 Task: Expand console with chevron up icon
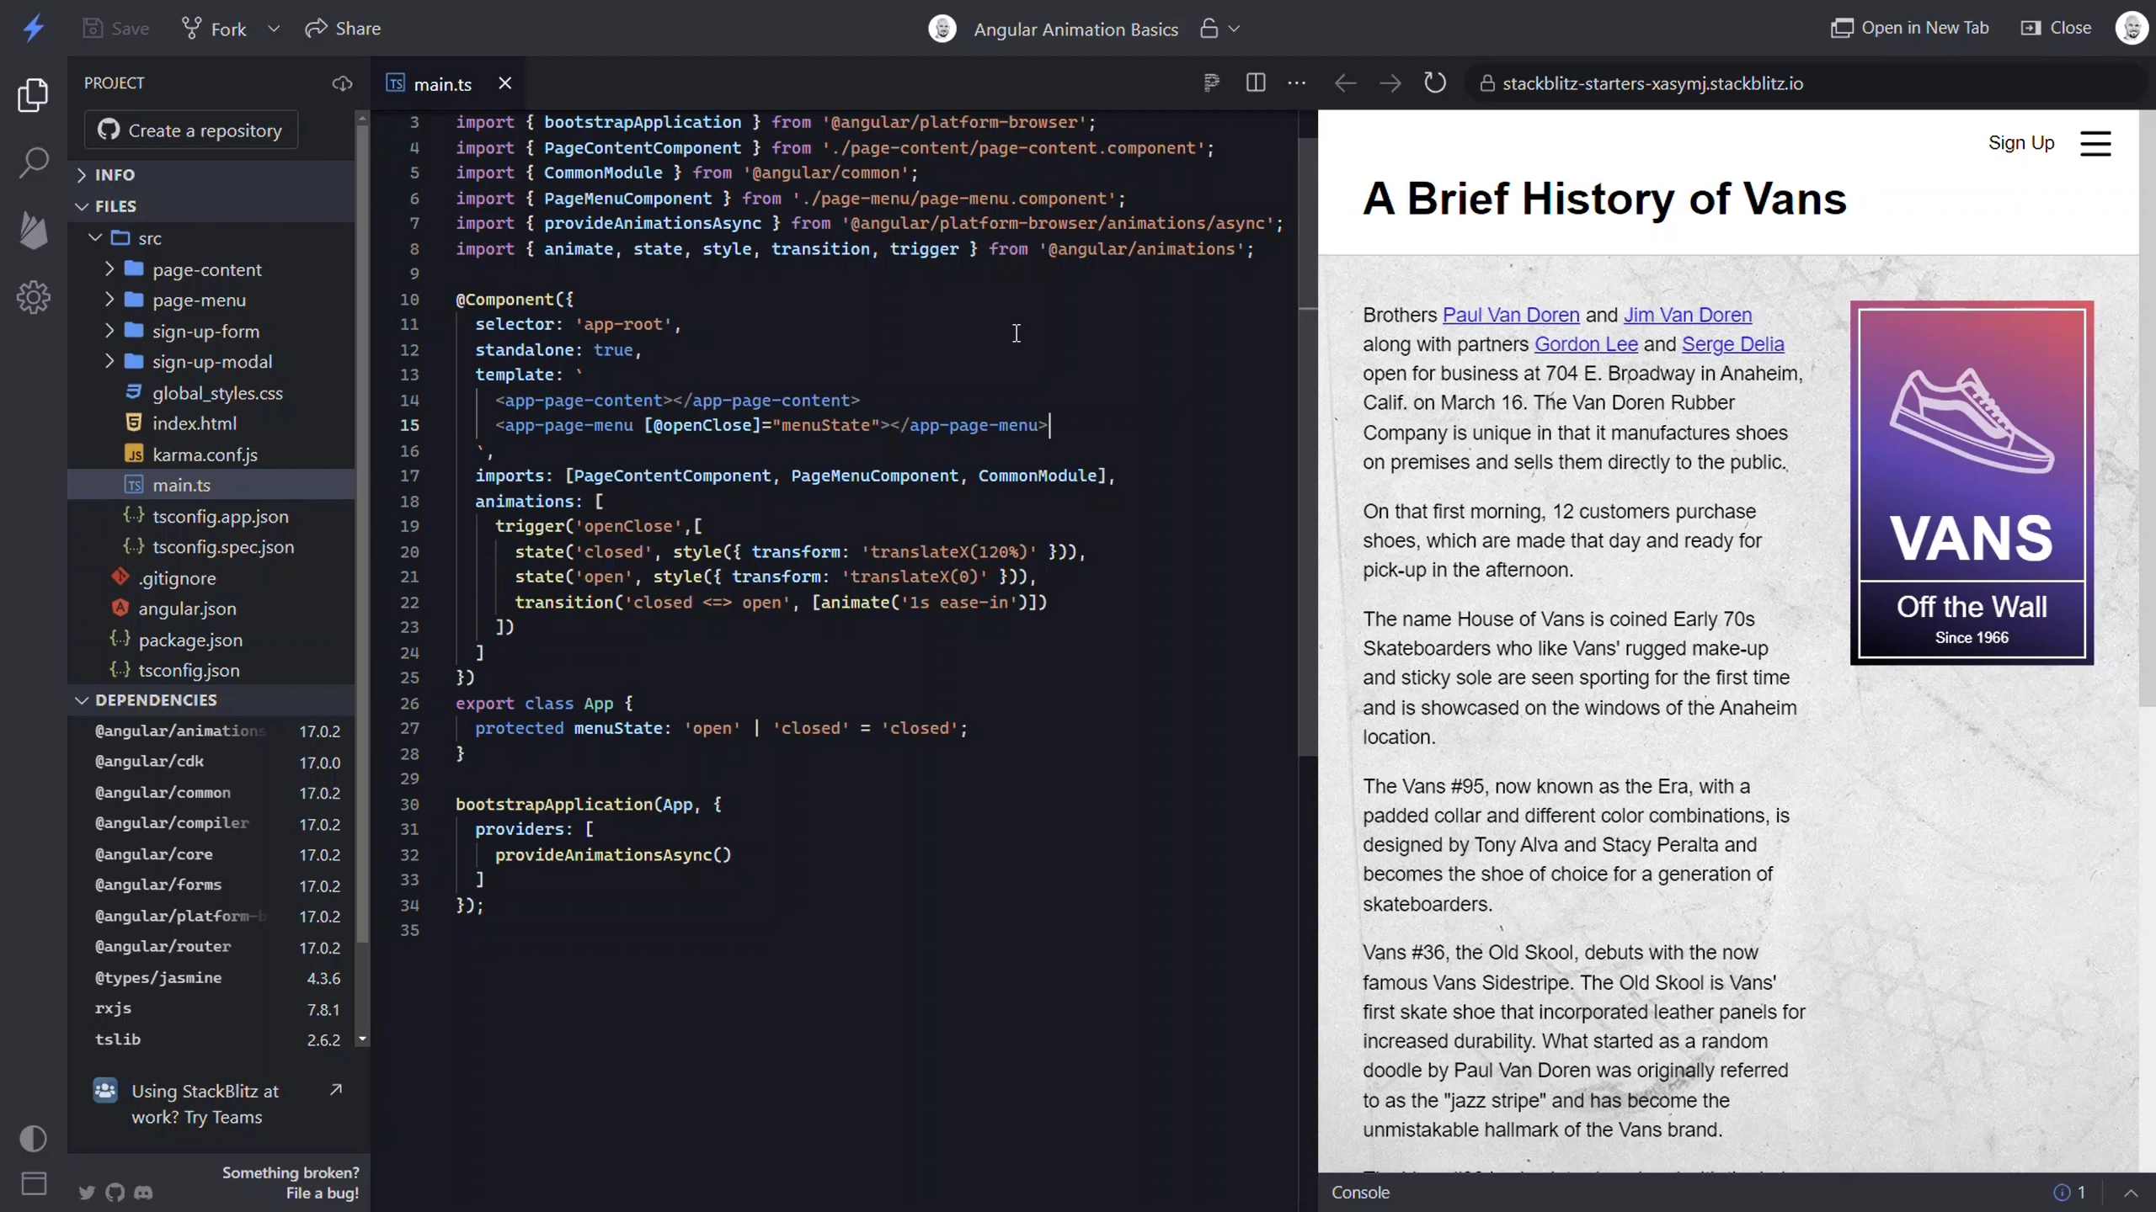[x=2131, y=1192]
